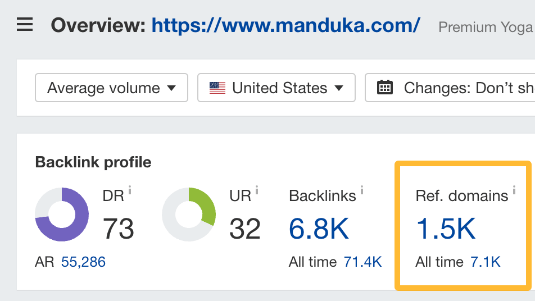Click the calendar icon beside Changes
Image resolution: width=535 pixels, height=301 pixels.
click(385, 88)
